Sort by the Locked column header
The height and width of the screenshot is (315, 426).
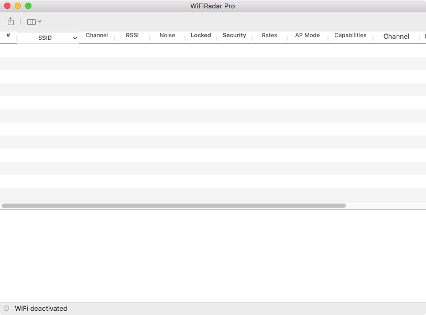[x=201, y=35]
